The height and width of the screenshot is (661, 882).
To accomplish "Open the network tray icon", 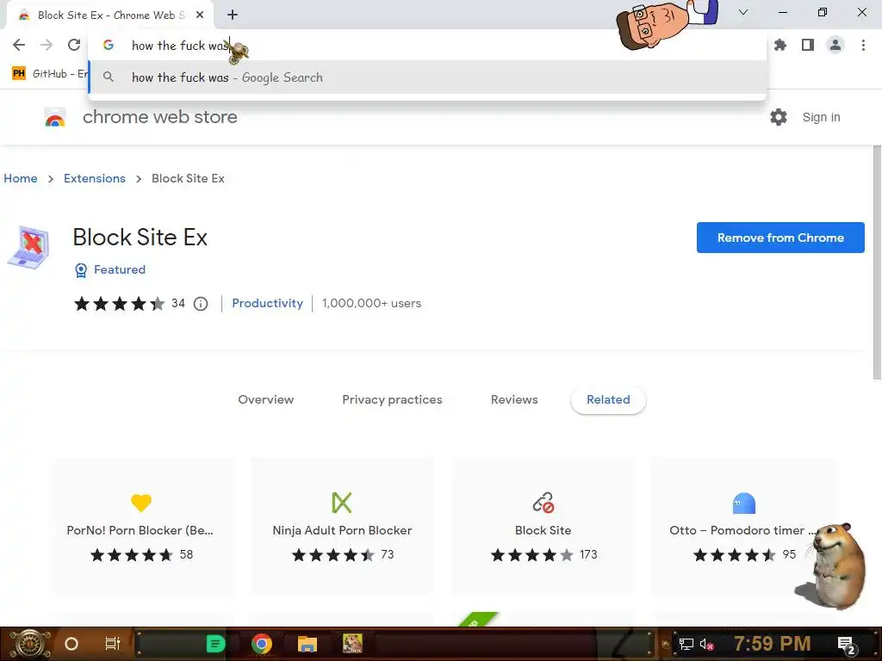I will [x=686, y=644].
